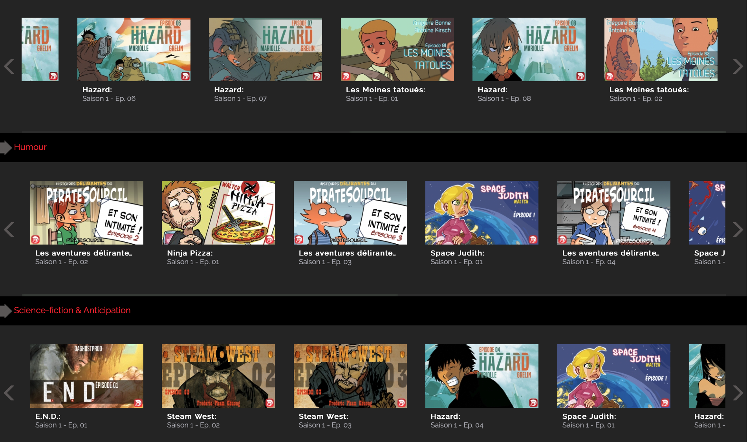The height and width of the screenshot is (442, 747).
Task: Open the Humour category
Action: click(30, 147)
